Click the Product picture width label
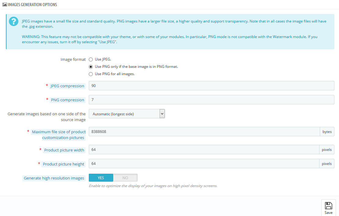 [x=64, y=150]
